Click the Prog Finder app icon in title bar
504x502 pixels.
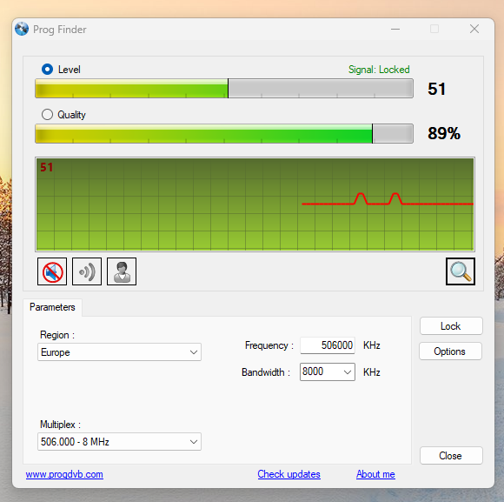click(x=22, y=29)
